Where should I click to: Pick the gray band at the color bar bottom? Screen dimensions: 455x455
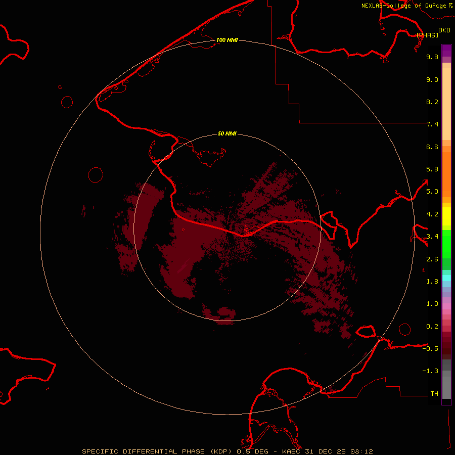tap(446, 385)
